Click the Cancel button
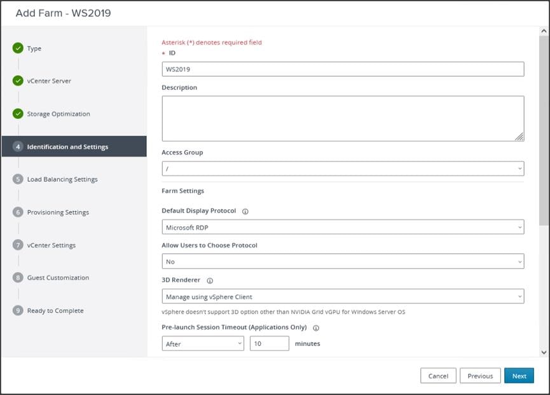 point(438,376)
